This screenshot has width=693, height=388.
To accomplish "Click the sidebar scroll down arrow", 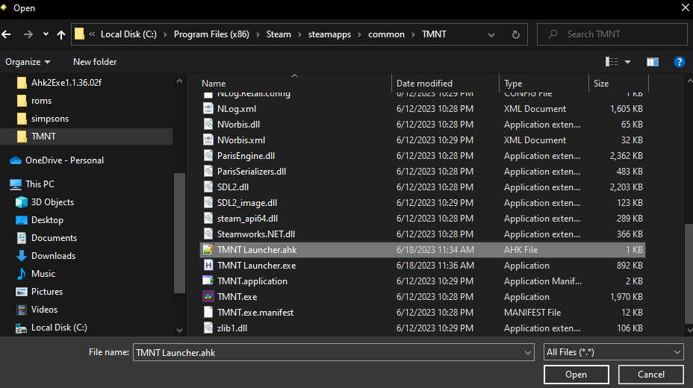I will coord(179,331).
